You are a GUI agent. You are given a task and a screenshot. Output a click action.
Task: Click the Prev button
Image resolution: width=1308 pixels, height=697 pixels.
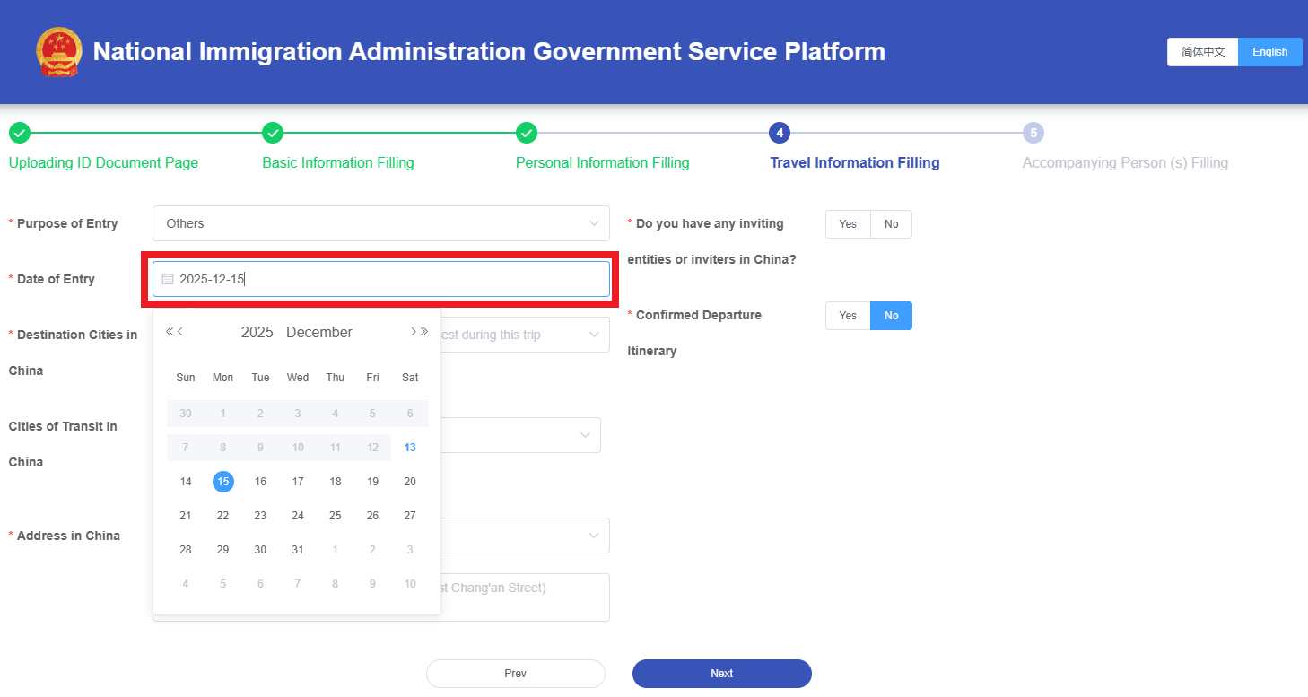(516, 674)
